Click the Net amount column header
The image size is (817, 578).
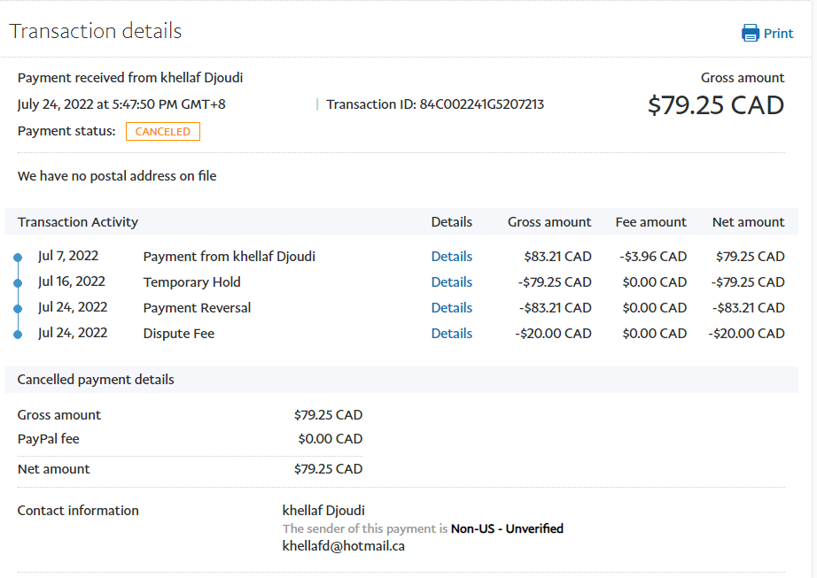coord(748,222)
